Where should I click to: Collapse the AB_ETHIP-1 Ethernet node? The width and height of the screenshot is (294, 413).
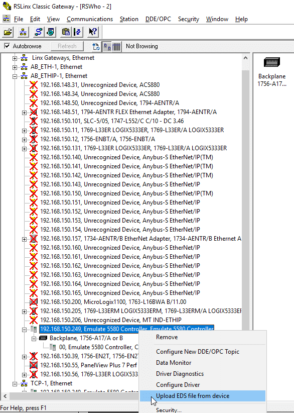[15, 76]
